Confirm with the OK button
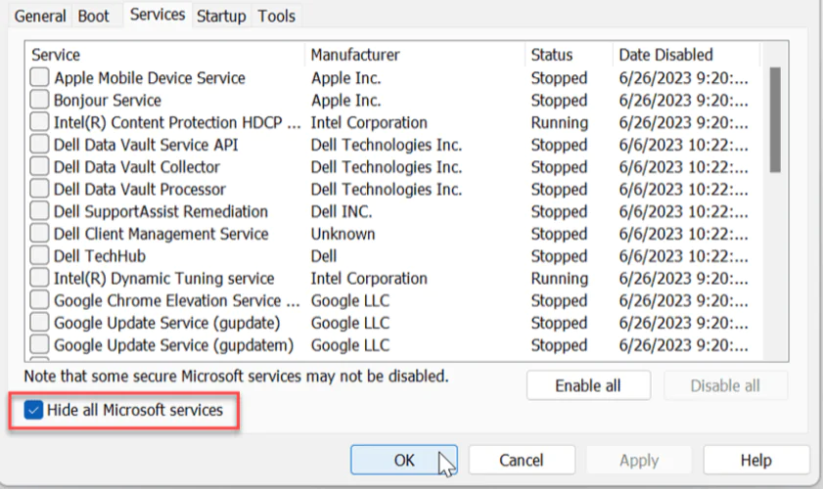Screen dimensions: 823x489 [403, 460]
